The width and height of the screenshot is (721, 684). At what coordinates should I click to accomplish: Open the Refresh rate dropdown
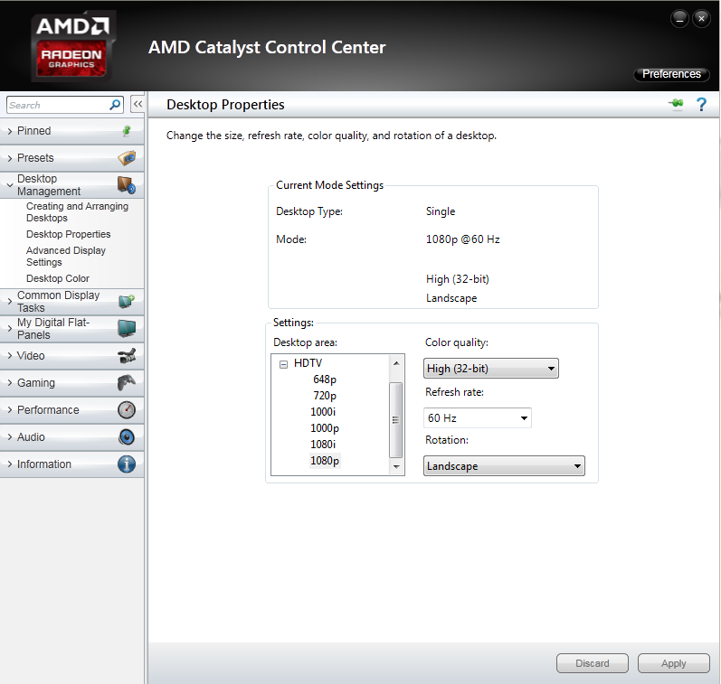coord(477,418)
